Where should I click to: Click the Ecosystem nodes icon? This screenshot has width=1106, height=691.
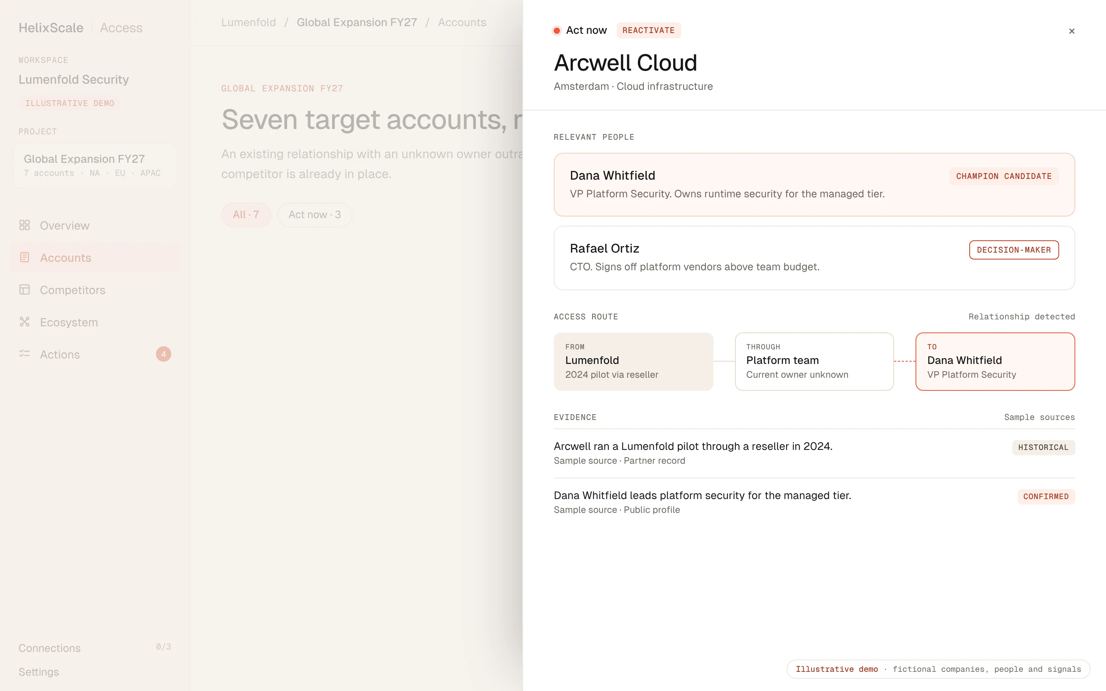(25, 322)
